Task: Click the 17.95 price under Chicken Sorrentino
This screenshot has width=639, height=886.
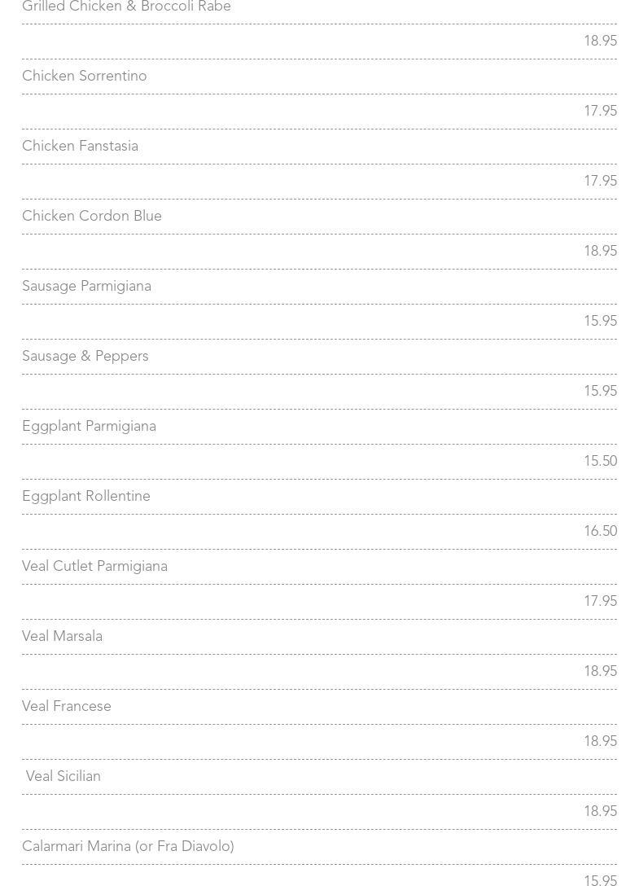Action: pos(600,112)
